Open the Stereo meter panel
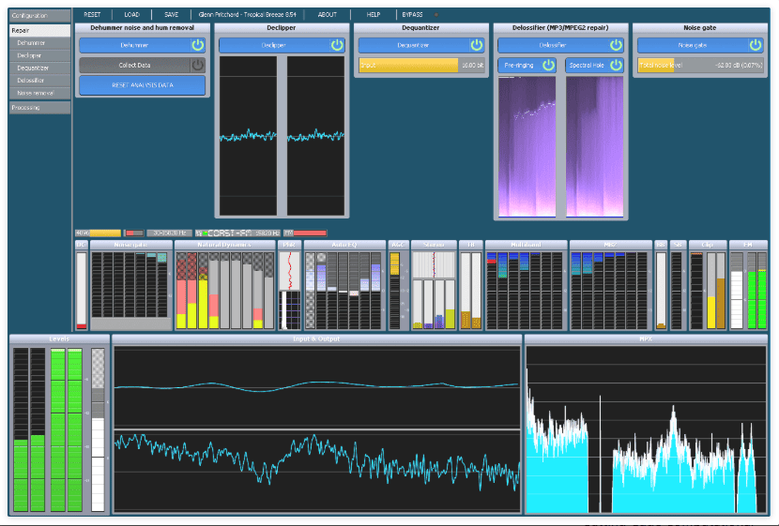Screen dimensions: 779x526 tap(434, 285)
